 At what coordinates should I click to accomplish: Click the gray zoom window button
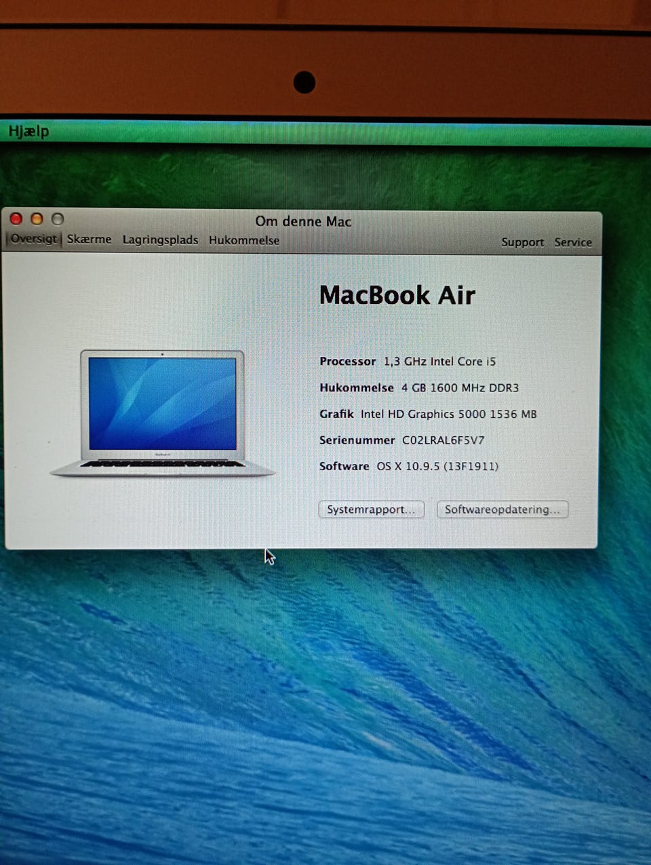(58, 218)
